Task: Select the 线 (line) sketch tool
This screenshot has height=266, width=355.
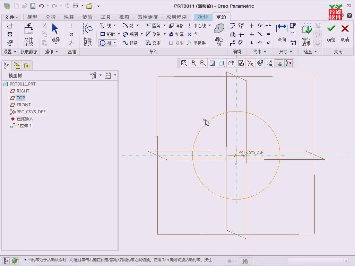Action: (106, 26)
